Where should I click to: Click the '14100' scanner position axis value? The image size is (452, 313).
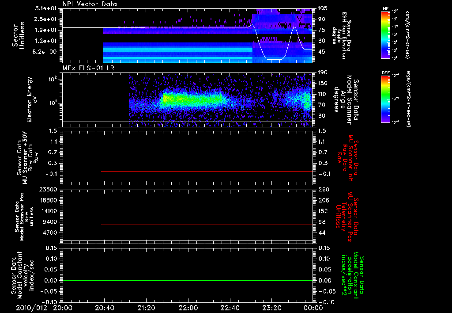tap(49, 211)
